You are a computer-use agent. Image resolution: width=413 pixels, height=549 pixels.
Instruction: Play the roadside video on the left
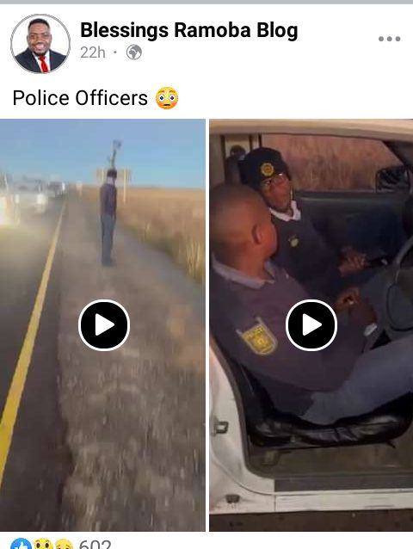104,325
